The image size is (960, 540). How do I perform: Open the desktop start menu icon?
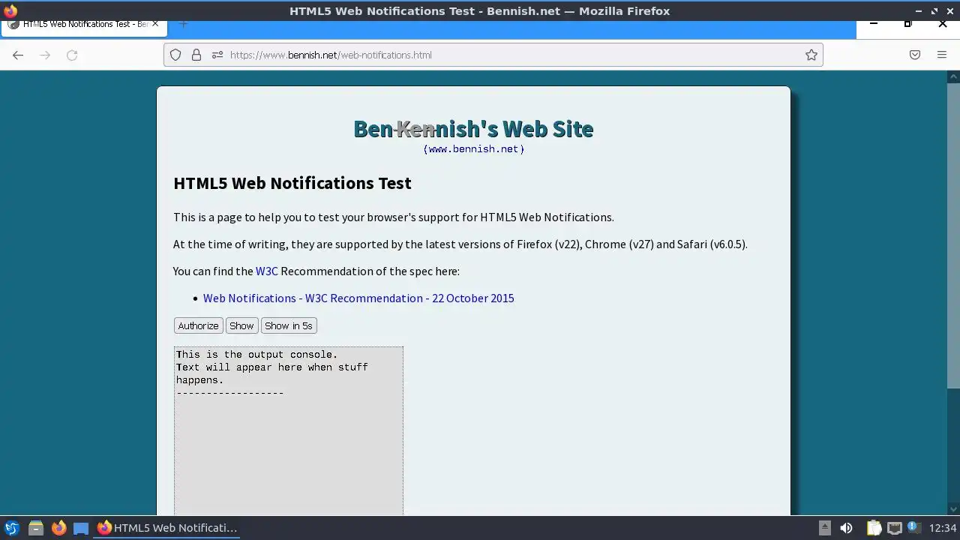click(x=11, y=528)
